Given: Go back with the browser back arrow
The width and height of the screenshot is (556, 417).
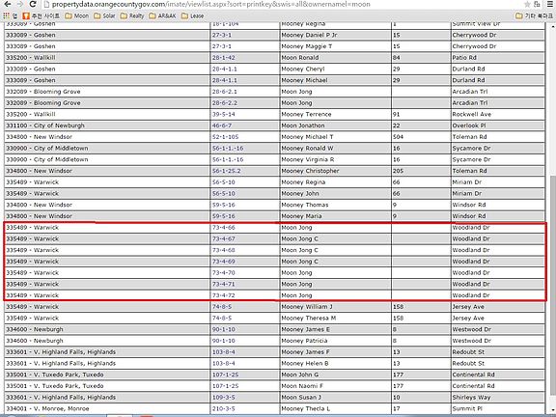Looking at the screenshot, I should [7, 4].
